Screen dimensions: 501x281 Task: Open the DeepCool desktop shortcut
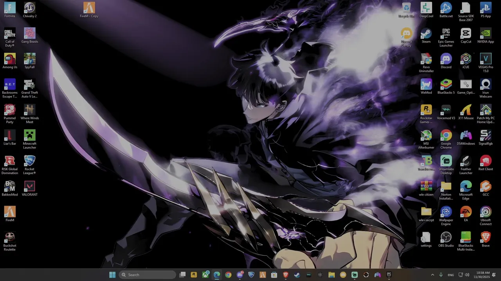tap(426, 10)
